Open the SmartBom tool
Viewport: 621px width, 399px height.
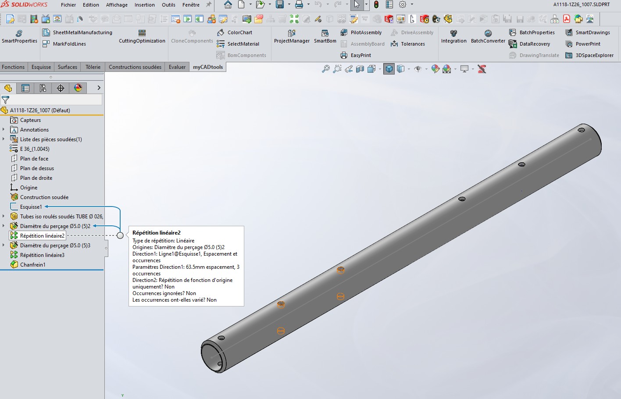tap(325, 37)
